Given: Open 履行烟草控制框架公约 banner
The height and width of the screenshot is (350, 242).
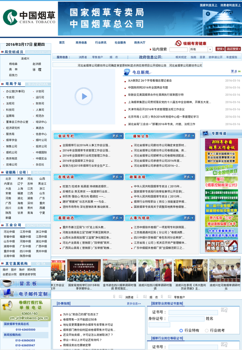Looking at the screenshot, I should point(221,182).
